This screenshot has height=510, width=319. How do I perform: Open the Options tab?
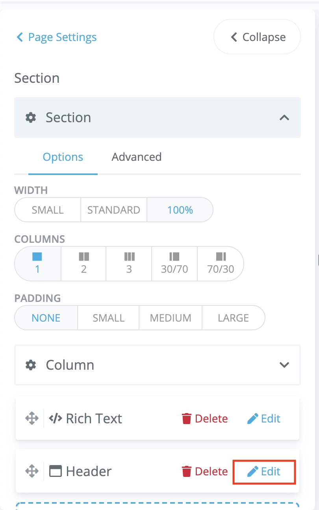(x=63, y=157)
